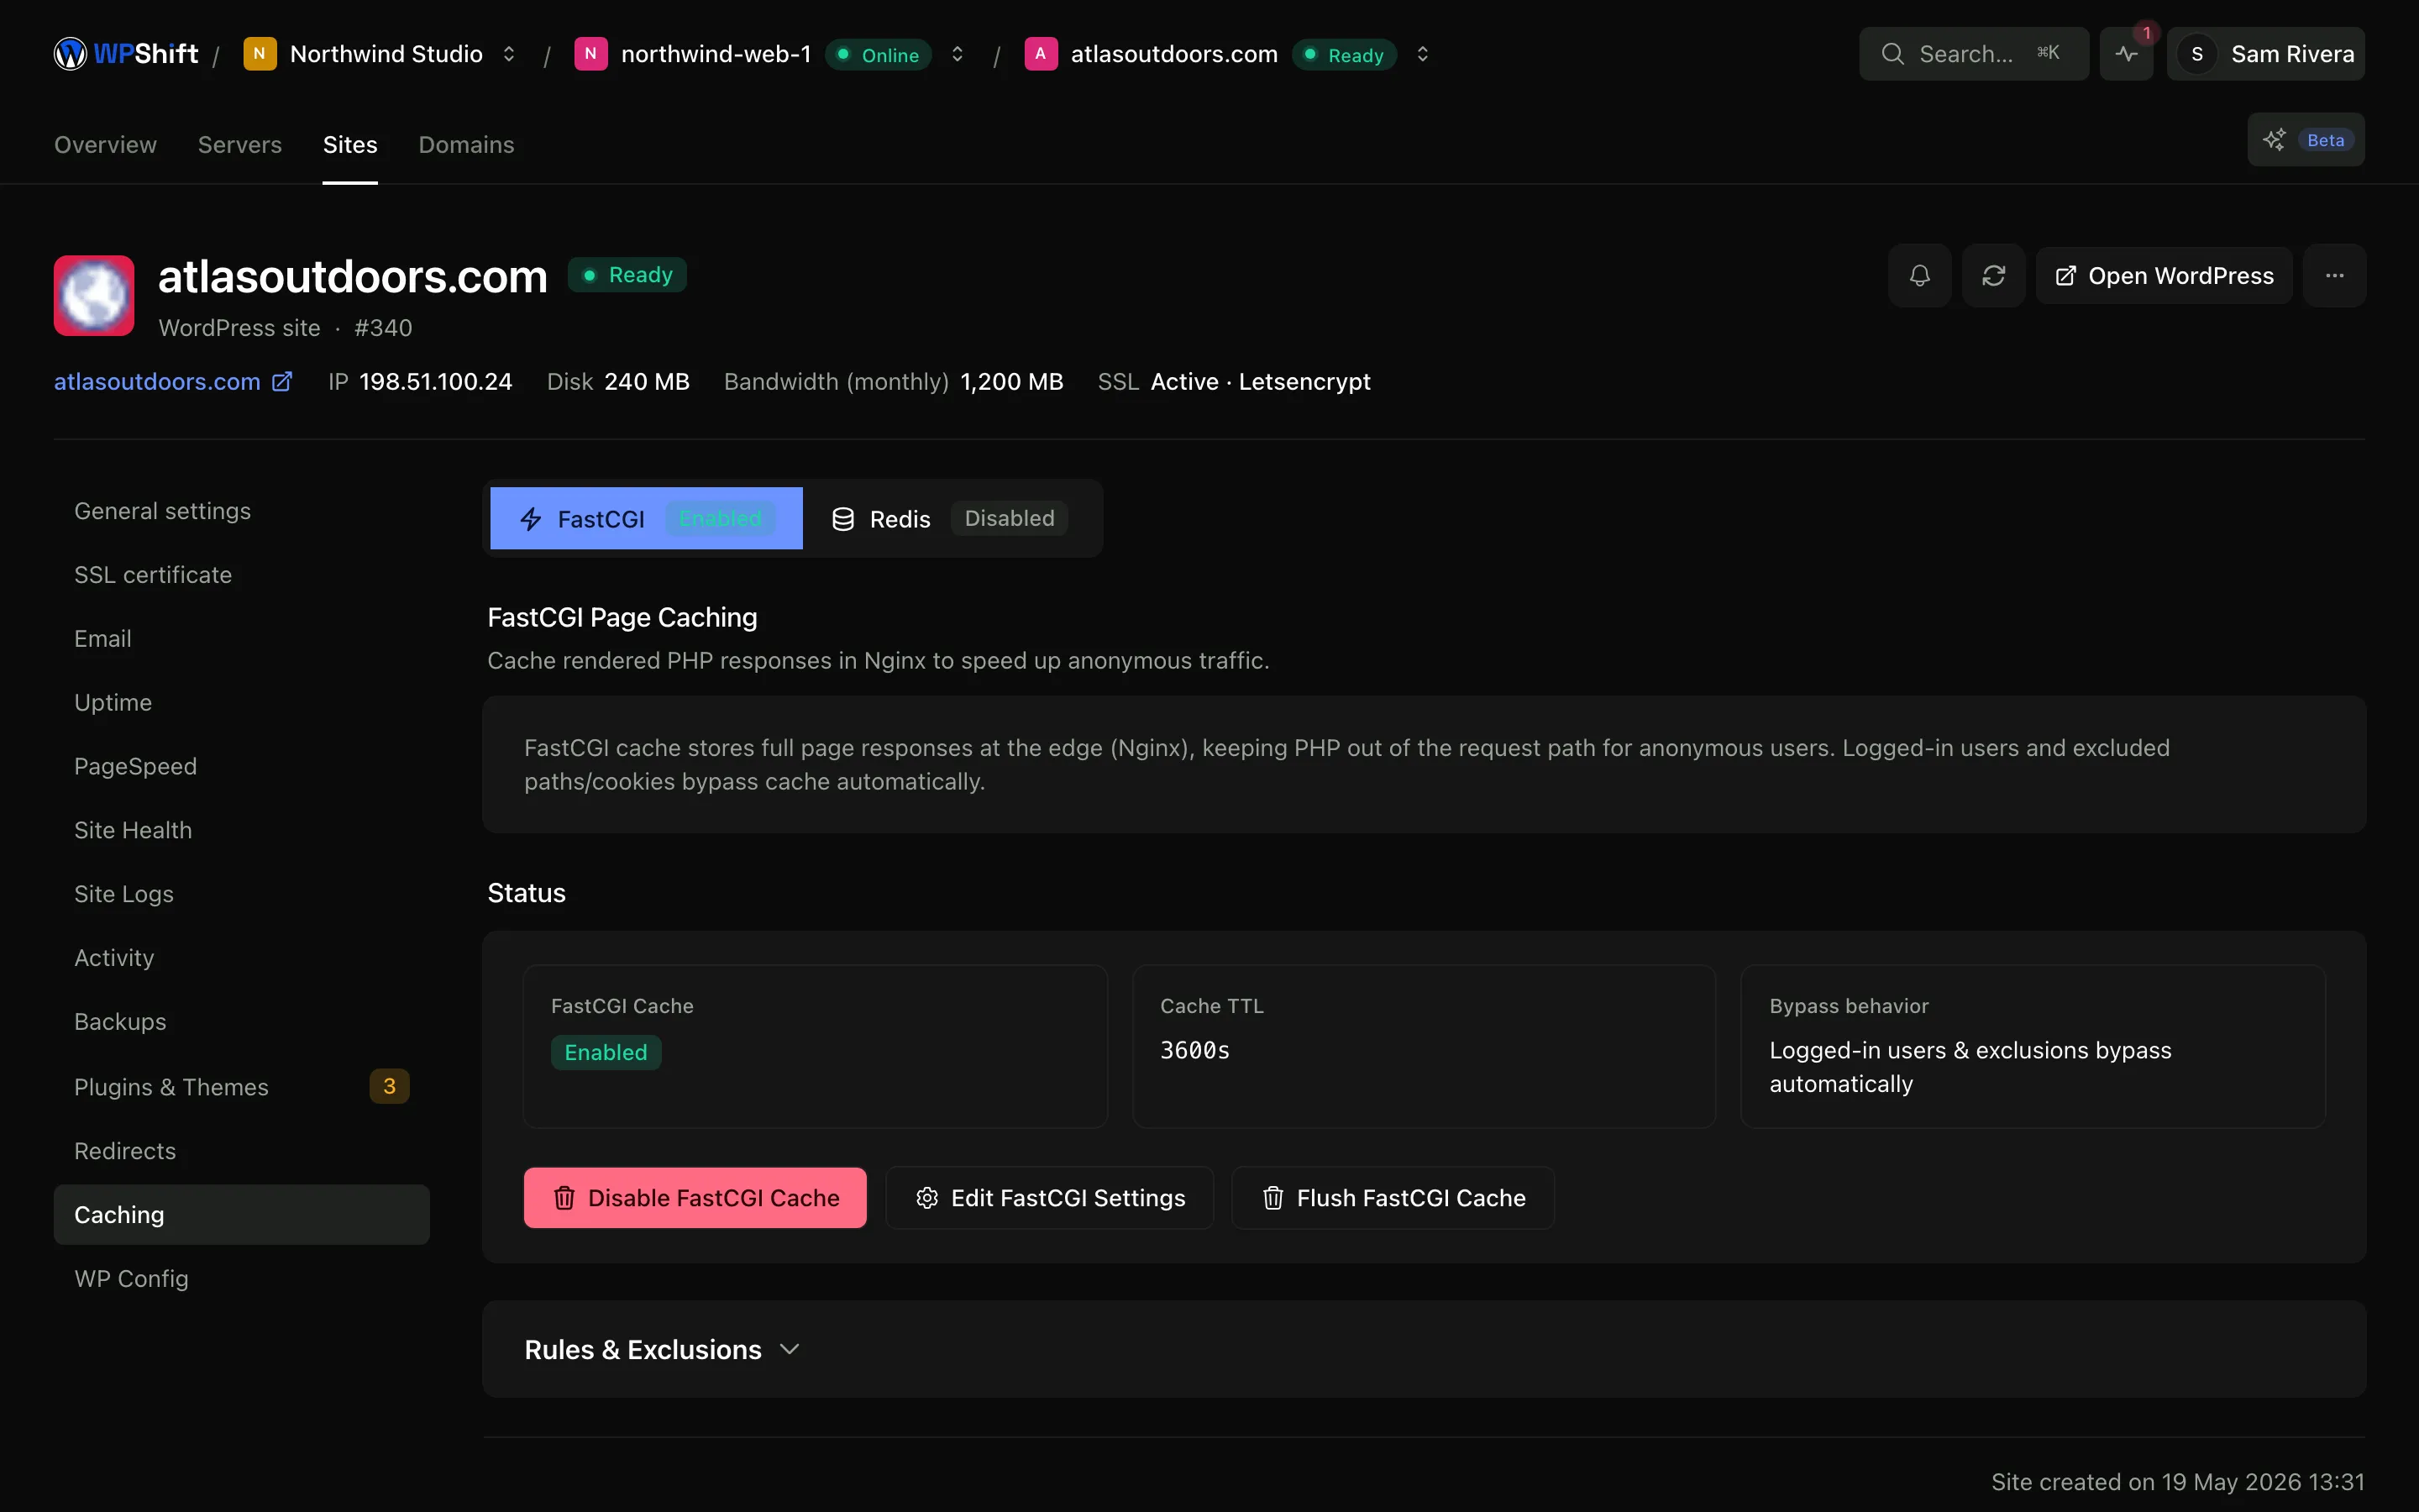Viewport: 2419px width, 1512px height.
Task: Click the atlasoutdoors.com breadcrumb avatar badge
Action: (1041, 54)
